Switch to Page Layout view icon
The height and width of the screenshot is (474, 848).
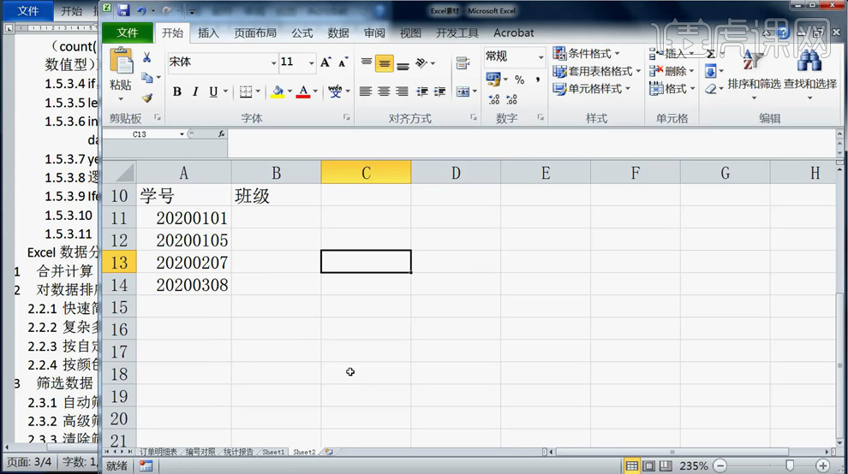[x=648, y=465]
